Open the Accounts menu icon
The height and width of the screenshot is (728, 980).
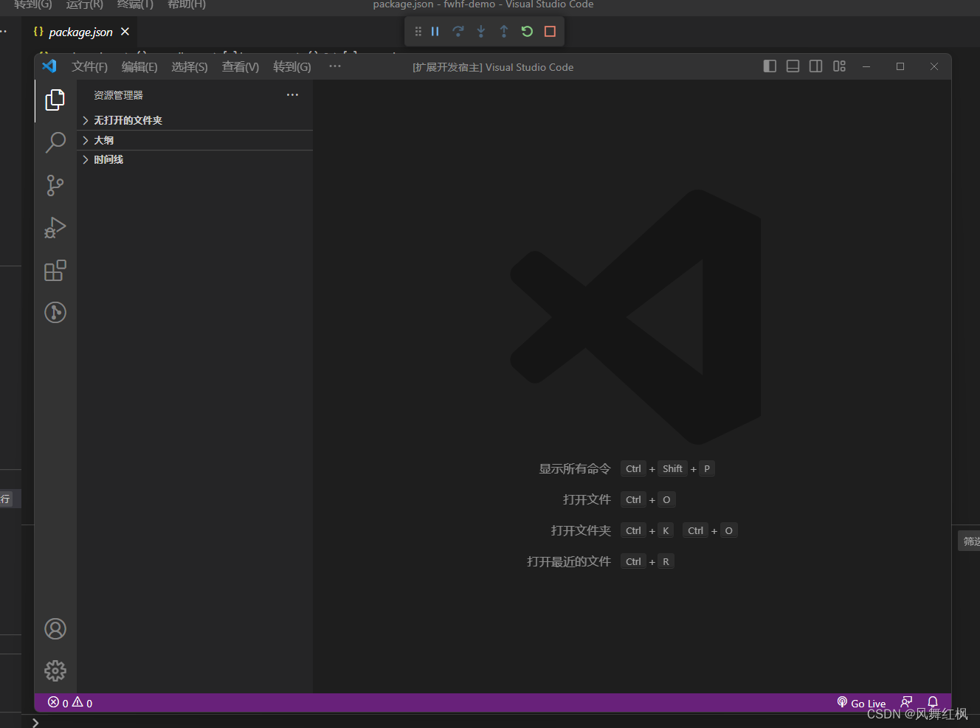[x=55, y=628]
